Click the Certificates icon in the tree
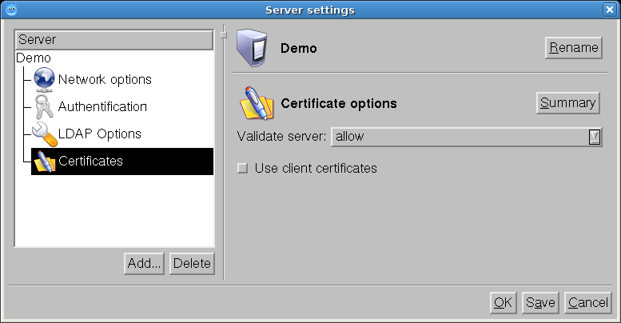 tap(44, 161)
